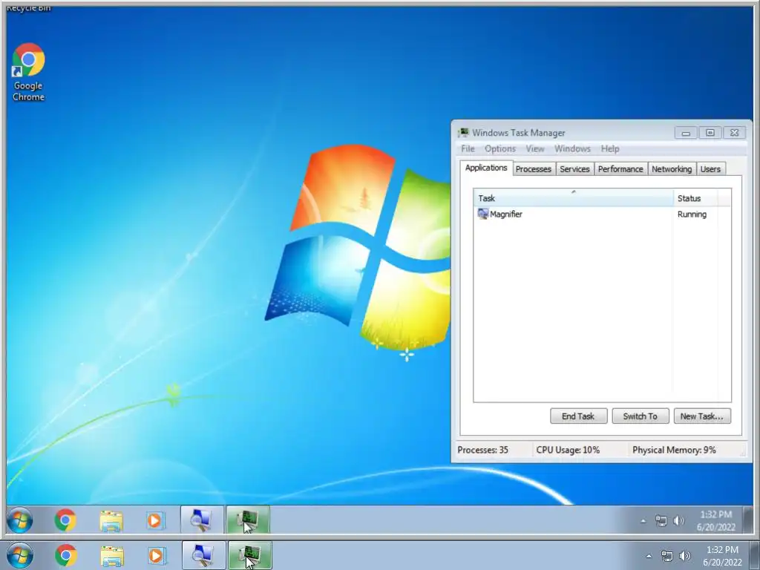760x570 pixels.
Task: Expand hidden icons arrow in upper magnified taskbar
Action: [x=643, y=521]
